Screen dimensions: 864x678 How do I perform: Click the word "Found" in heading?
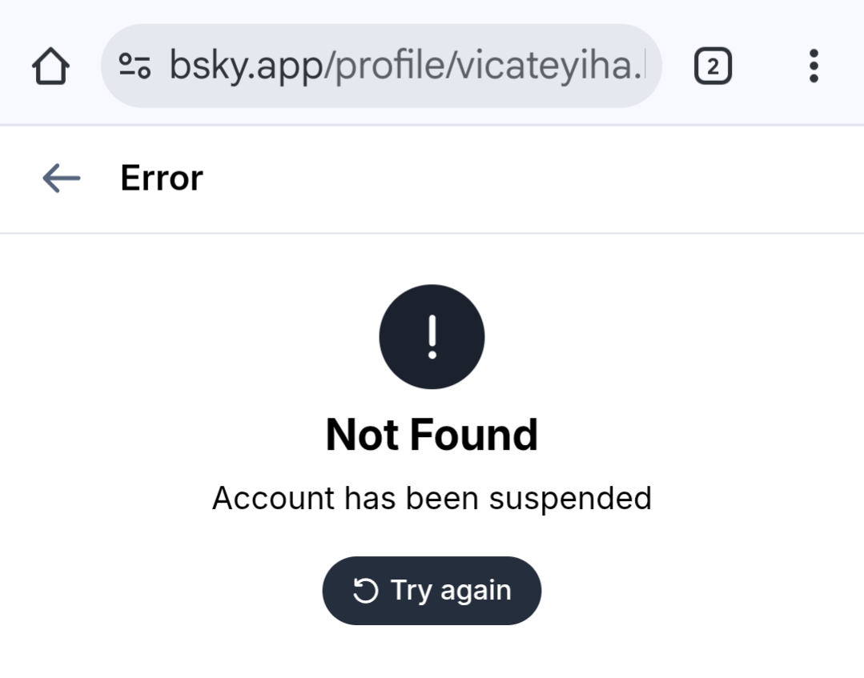pos(473,435)
